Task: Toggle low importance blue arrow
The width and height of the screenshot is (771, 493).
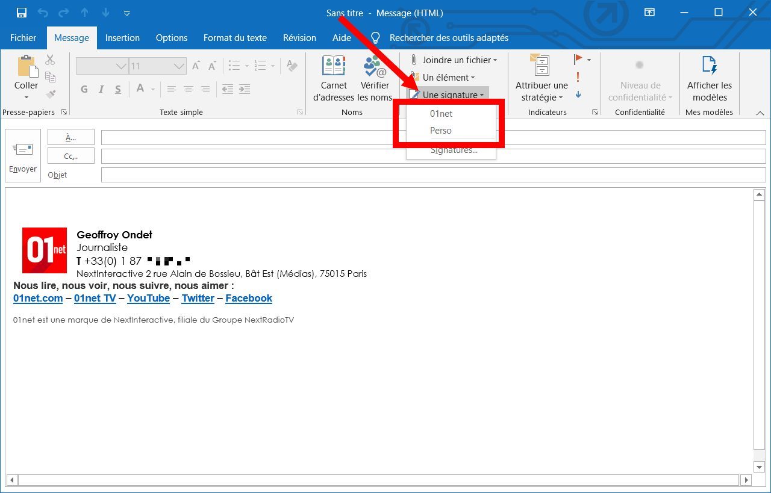Action: click(578, 94)
